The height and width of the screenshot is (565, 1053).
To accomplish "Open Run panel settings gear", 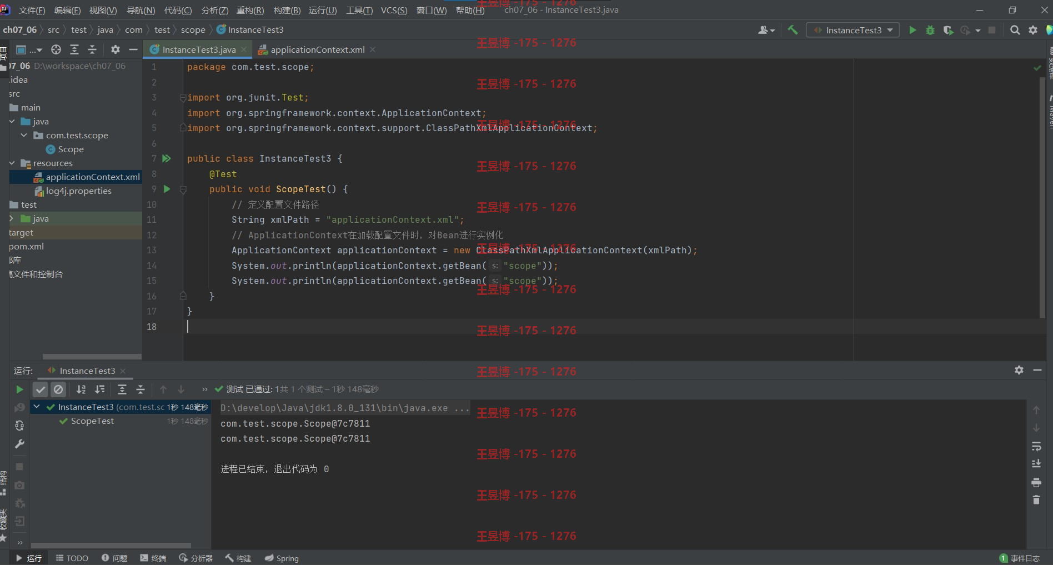I will (1019, 370).
